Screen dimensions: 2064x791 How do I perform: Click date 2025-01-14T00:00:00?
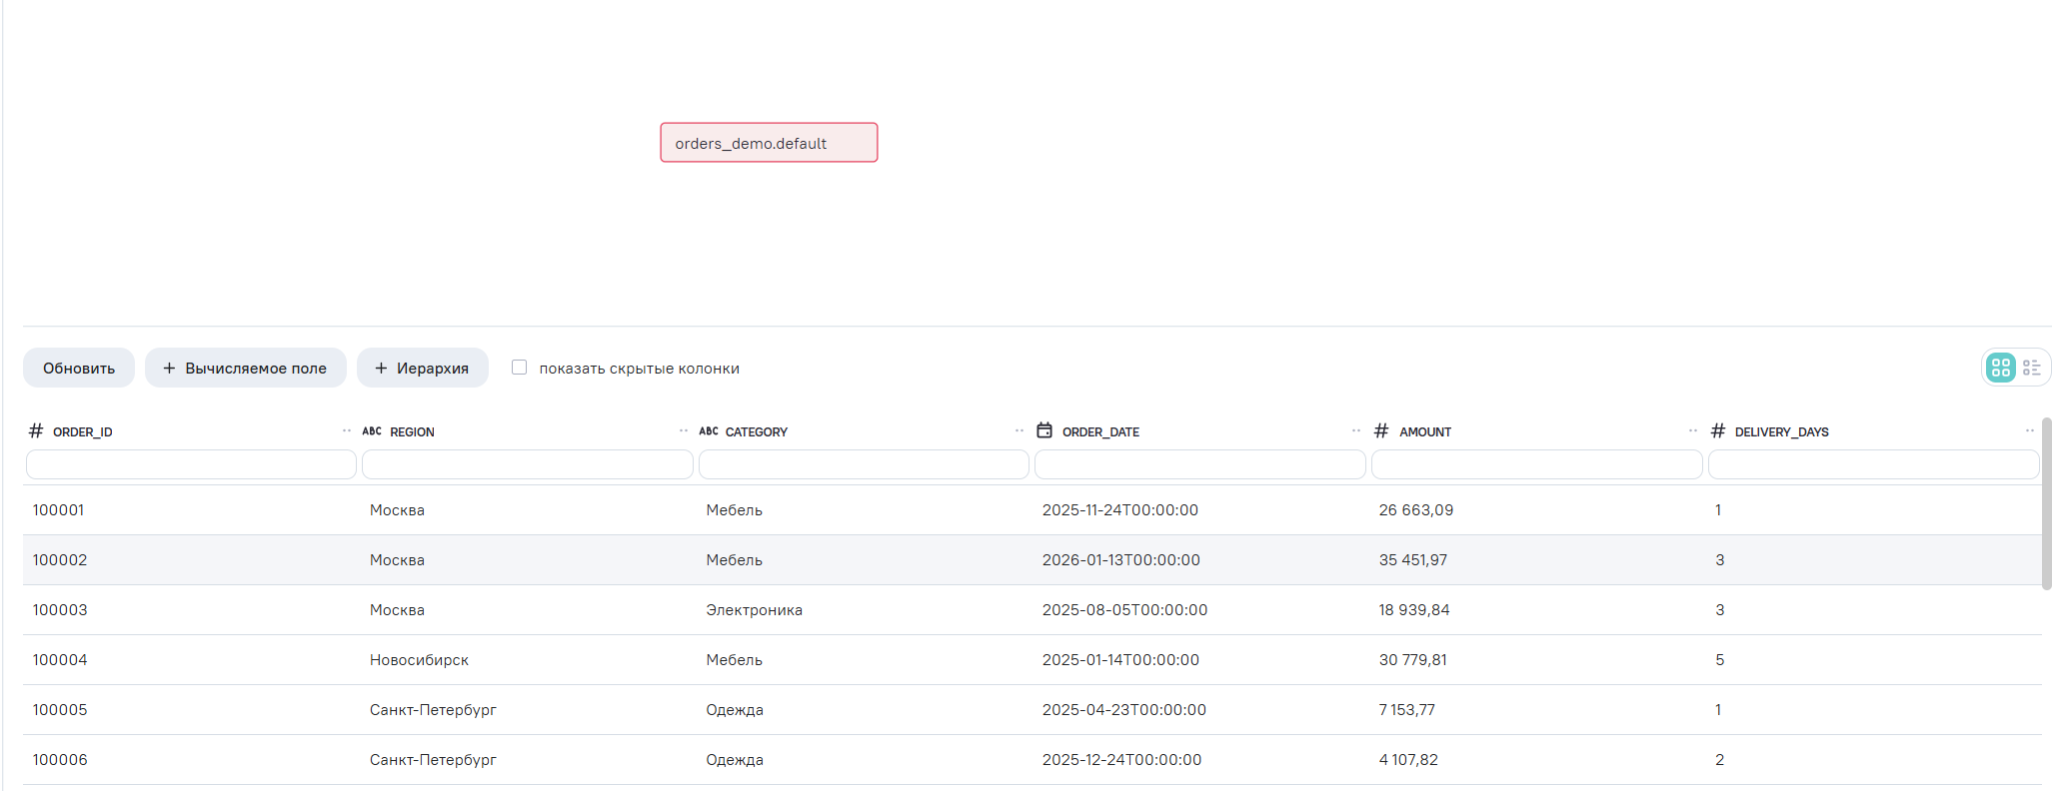tap(1120, 660)
